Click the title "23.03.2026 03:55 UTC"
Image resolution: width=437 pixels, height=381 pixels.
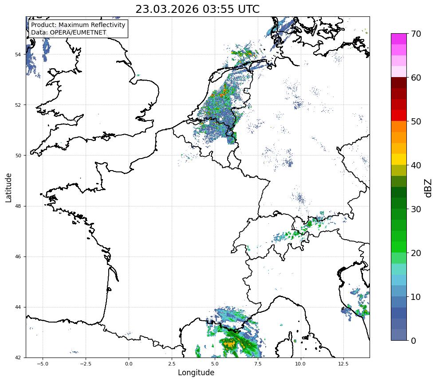tap(197, 9)
